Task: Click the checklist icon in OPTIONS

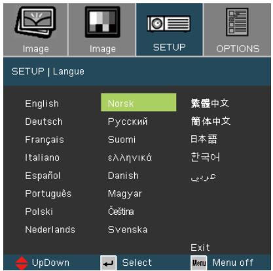Action: coord(237,22)
